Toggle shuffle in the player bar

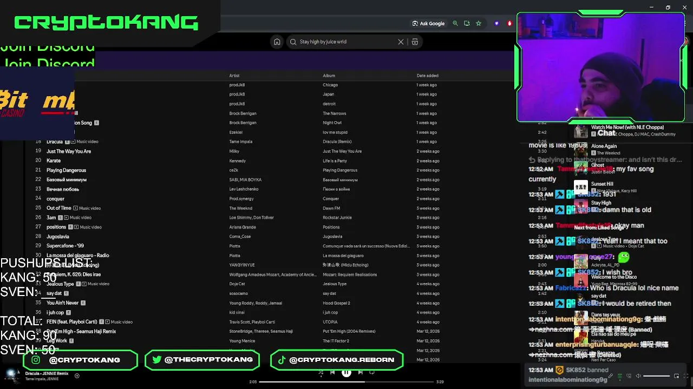click(x=321, y=372)
